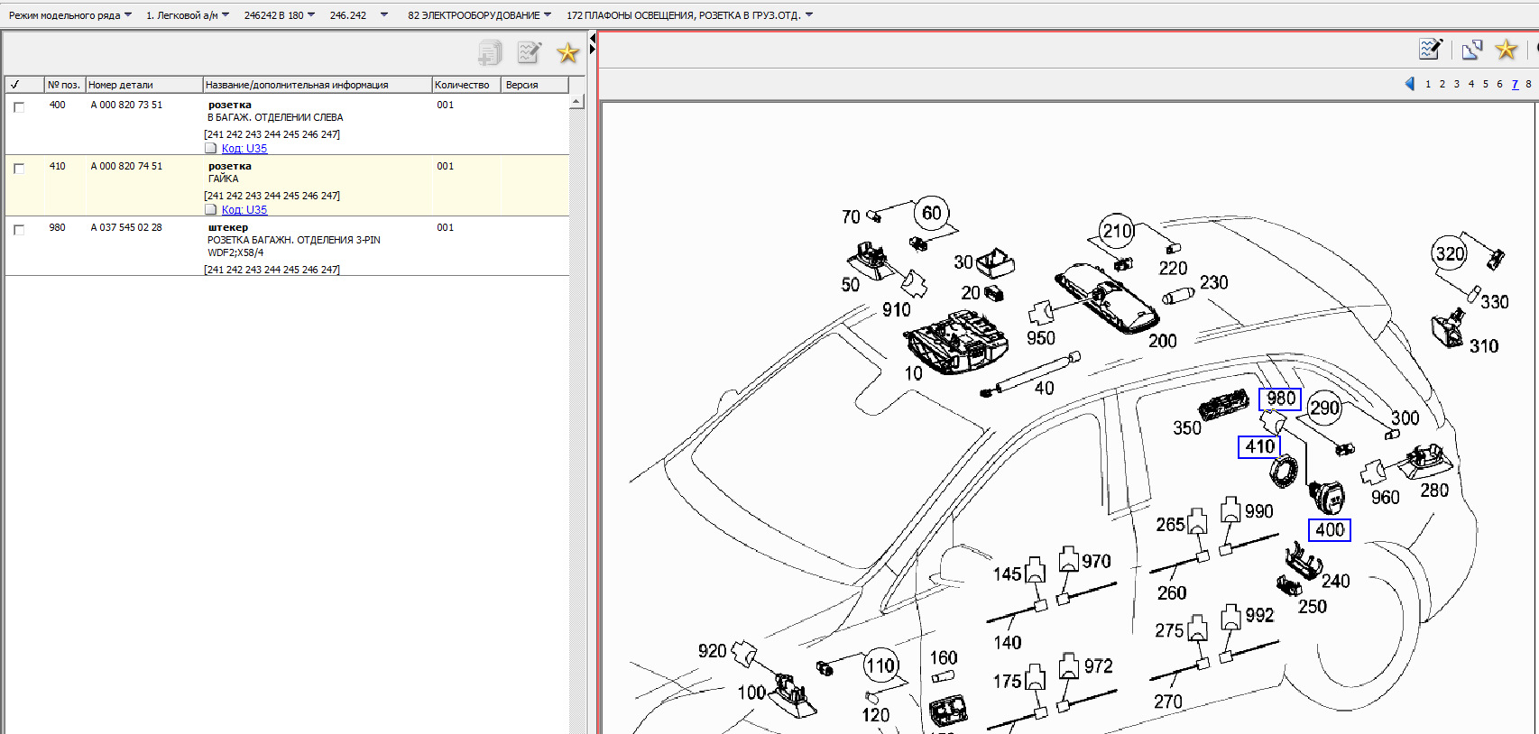
Task: Click the notes pencil icon above the parts list
Action: (529, 53)
